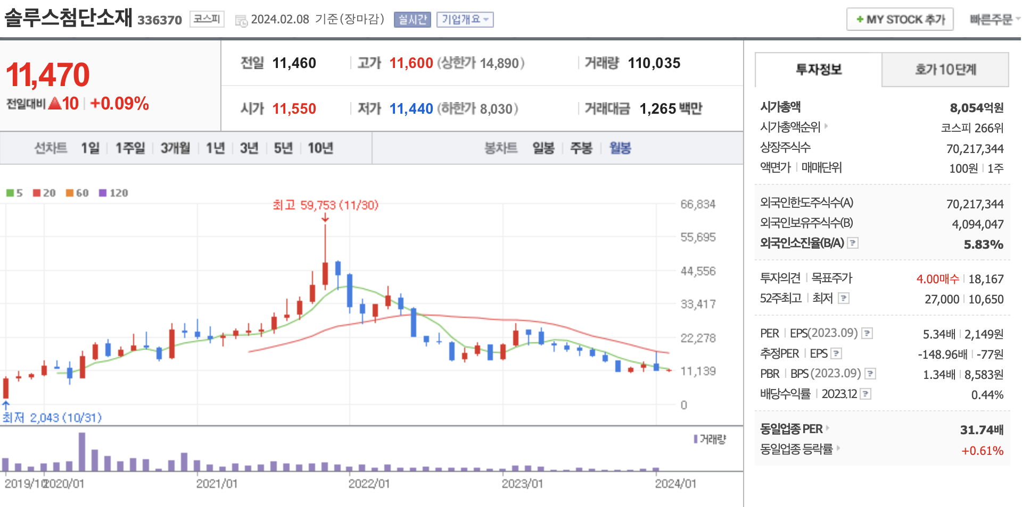
Task: Click the +0.61% sector change value
Action: coord(983,451)
